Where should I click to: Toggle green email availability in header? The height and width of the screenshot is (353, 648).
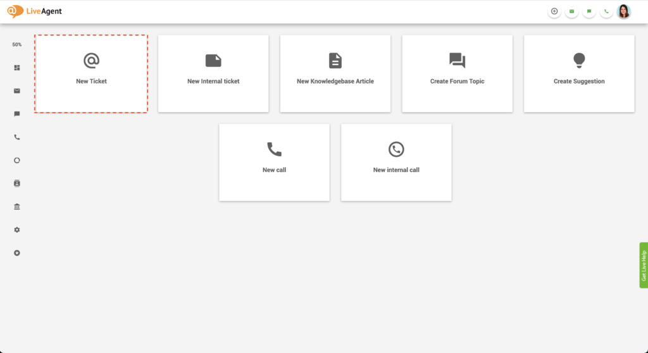(x=571, y=11)
